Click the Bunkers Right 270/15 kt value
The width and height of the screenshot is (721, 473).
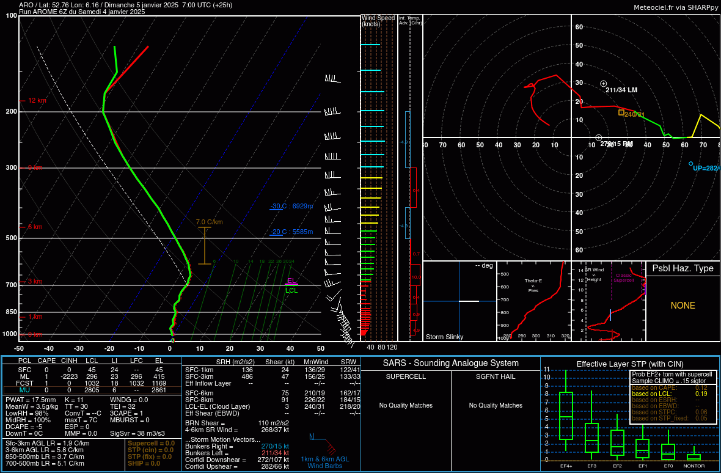click(x=275, y=446)
